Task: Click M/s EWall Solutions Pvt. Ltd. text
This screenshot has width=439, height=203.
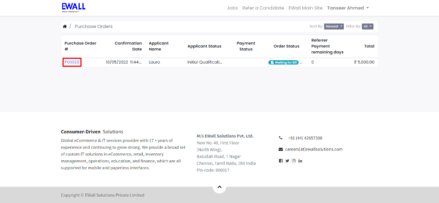Action: tap(225, 136)
